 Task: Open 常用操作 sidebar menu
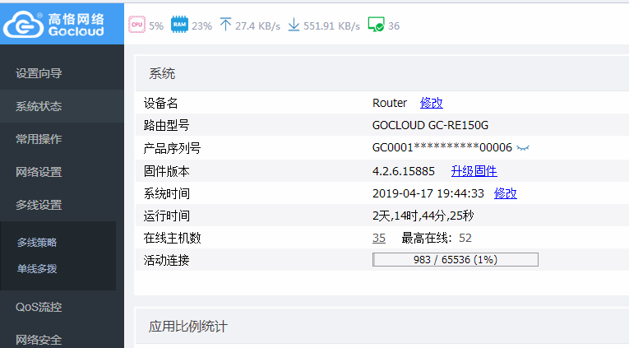[39, 139]
